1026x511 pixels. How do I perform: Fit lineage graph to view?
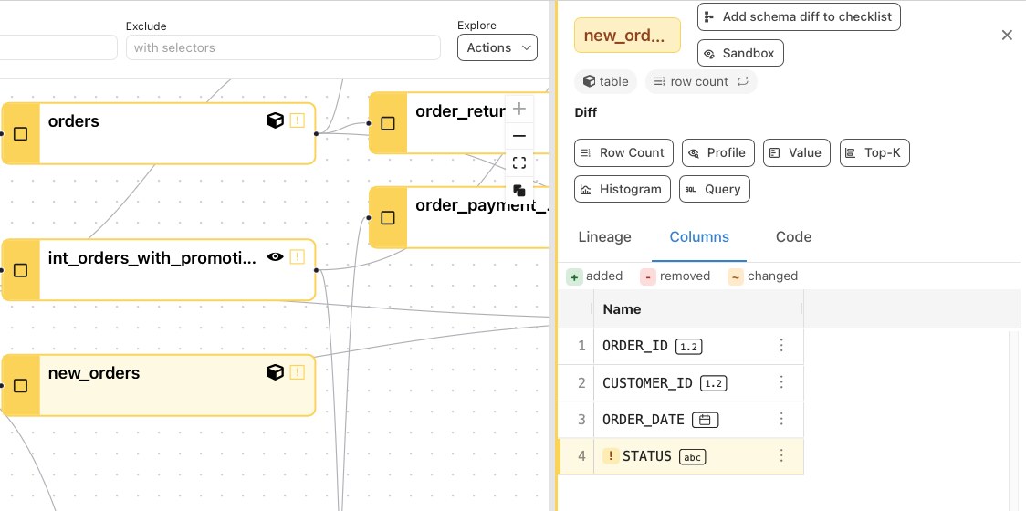click(519, 163)
